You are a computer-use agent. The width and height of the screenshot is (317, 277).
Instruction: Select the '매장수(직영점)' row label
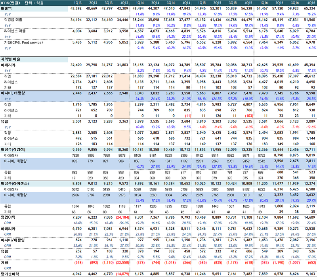13,150
